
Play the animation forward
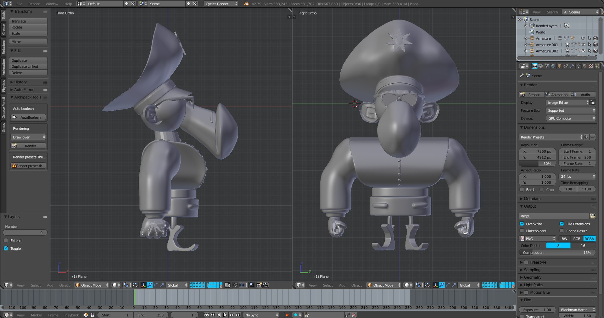225,315
